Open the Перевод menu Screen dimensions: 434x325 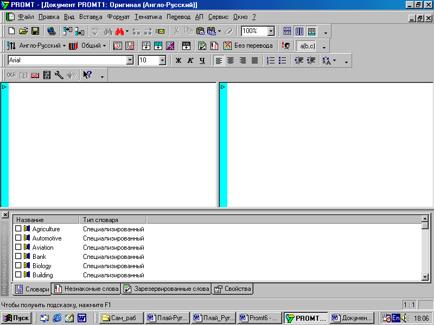(178, 17)
